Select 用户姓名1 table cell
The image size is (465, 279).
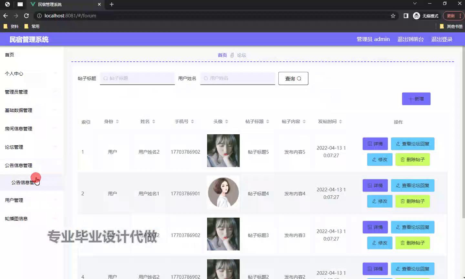tap(149, 193)
